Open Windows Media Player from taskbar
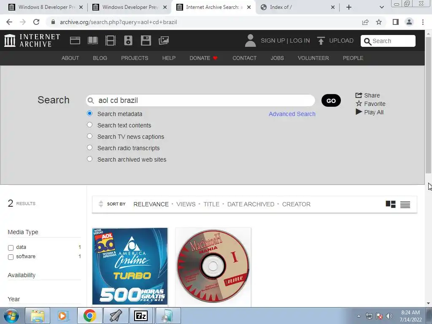 point(63,316)
